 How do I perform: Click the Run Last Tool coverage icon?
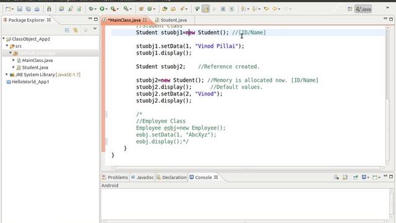[x=113, y=9]
